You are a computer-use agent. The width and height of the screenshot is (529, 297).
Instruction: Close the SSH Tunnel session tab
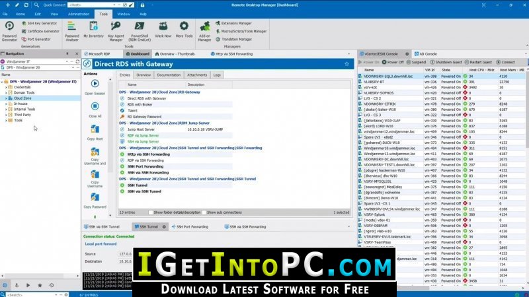[164, 227]
